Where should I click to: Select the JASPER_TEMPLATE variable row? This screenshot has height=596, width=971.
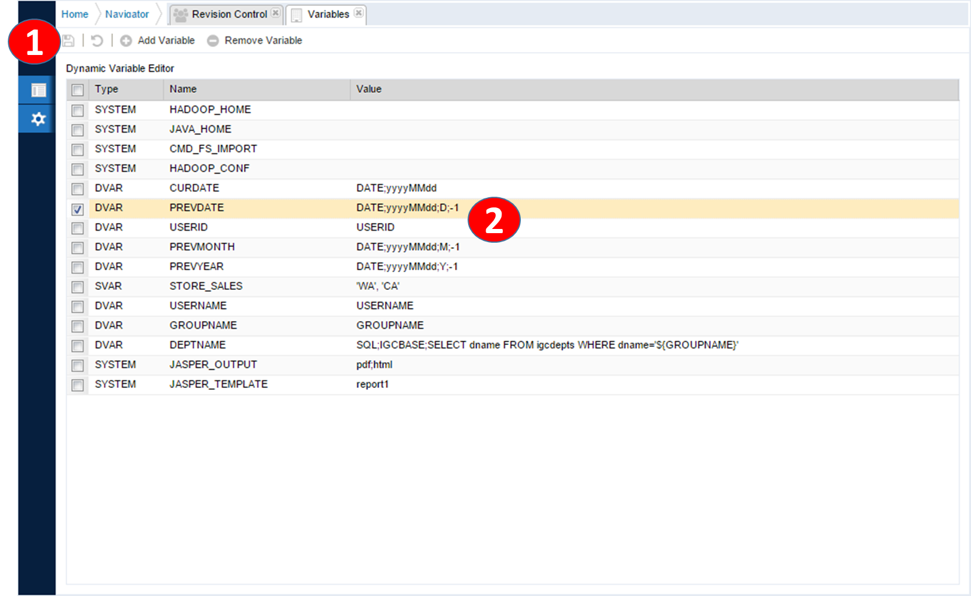[218, 384]
